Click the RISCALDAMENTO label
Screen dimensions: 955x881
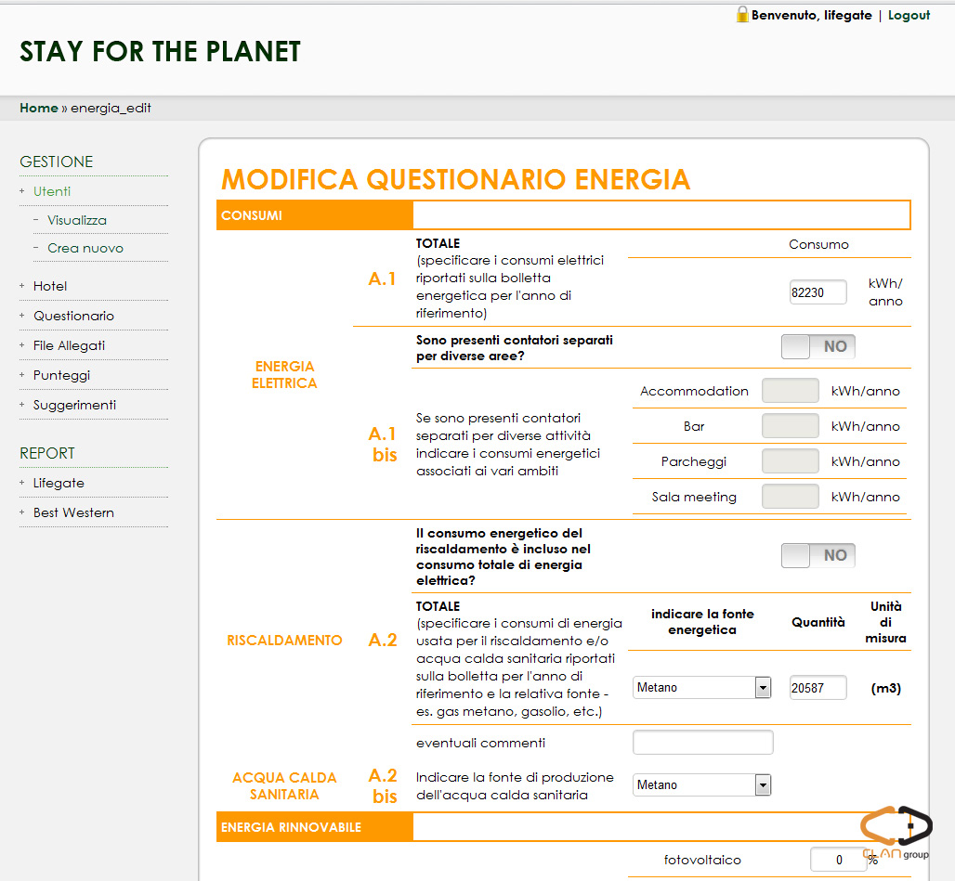[x=284, y=640]
